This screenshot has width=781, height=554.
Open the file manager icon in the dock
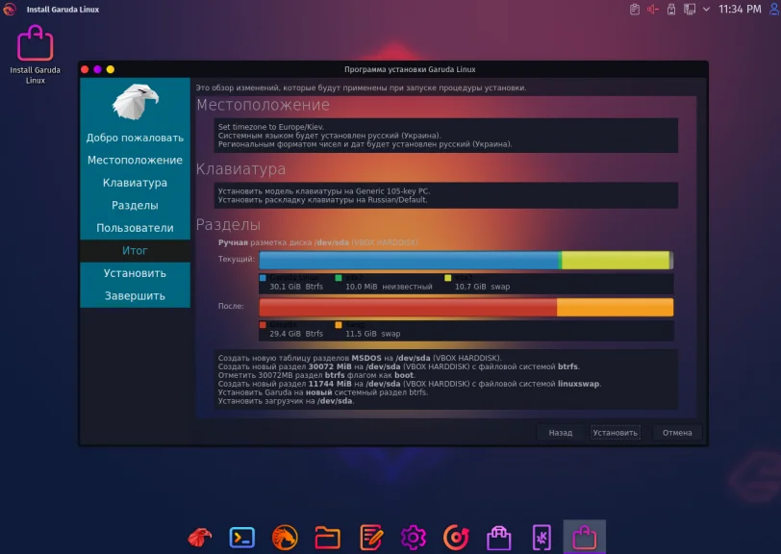point(330,537)
